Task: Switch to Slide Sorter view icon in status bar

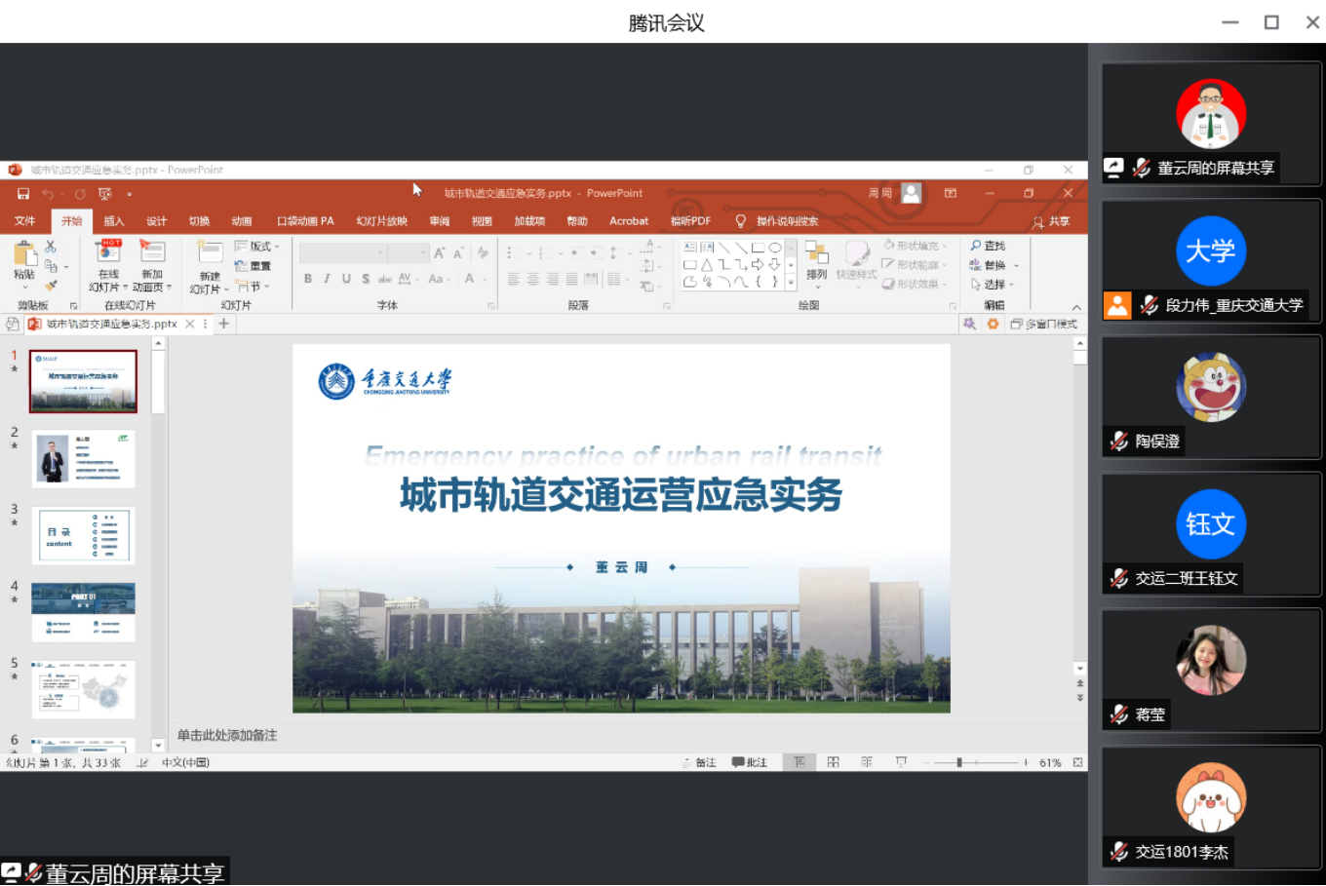Action: (833, 763)
